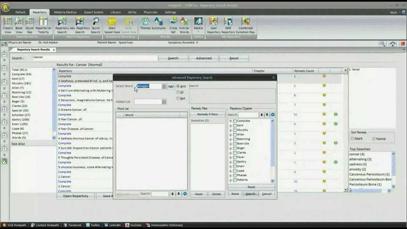
Task: Check the Murphy repertory checkbox
Action: click(235, 130)
